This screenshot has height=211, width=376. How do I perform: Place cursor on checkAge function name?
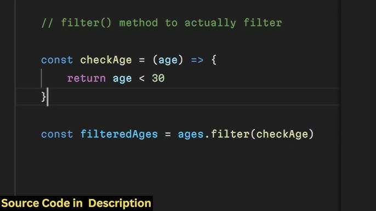pos(106,60)
